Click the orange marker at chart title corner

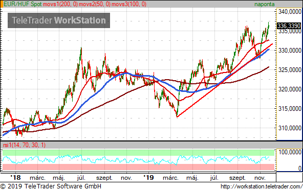2,4
